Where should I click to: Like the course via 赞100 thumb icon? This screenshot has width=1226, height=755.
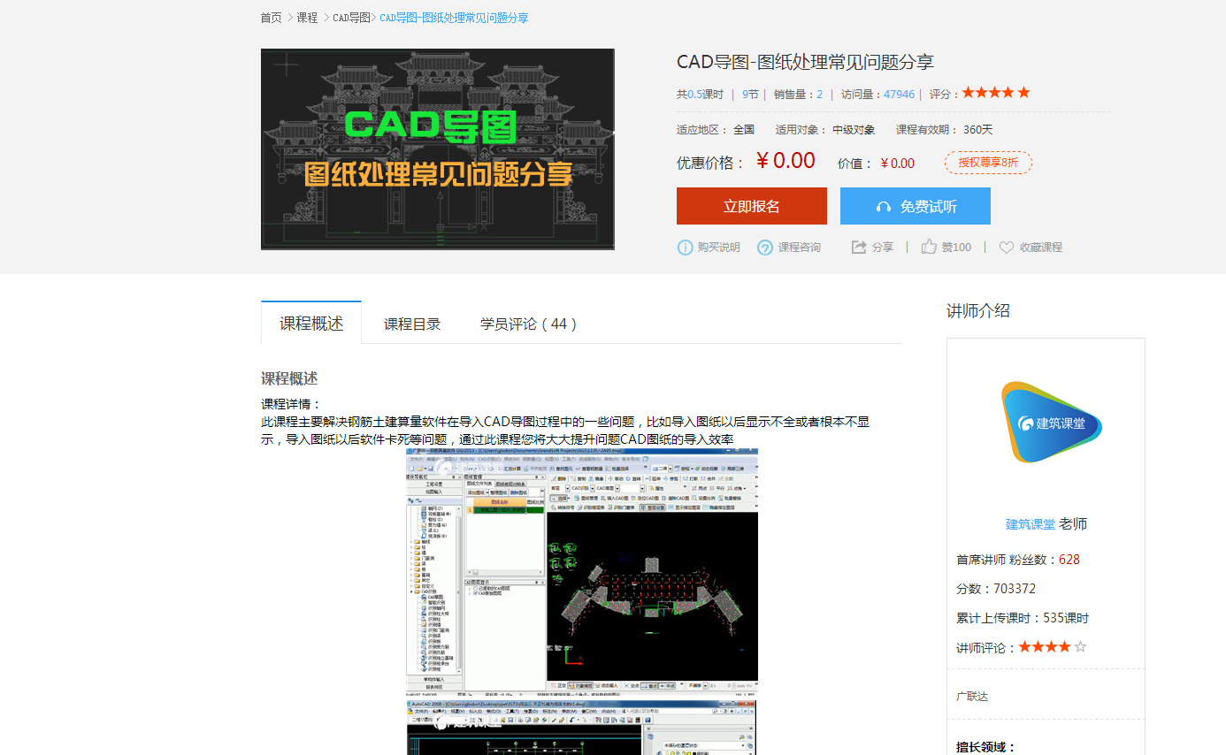pos(929,247)
